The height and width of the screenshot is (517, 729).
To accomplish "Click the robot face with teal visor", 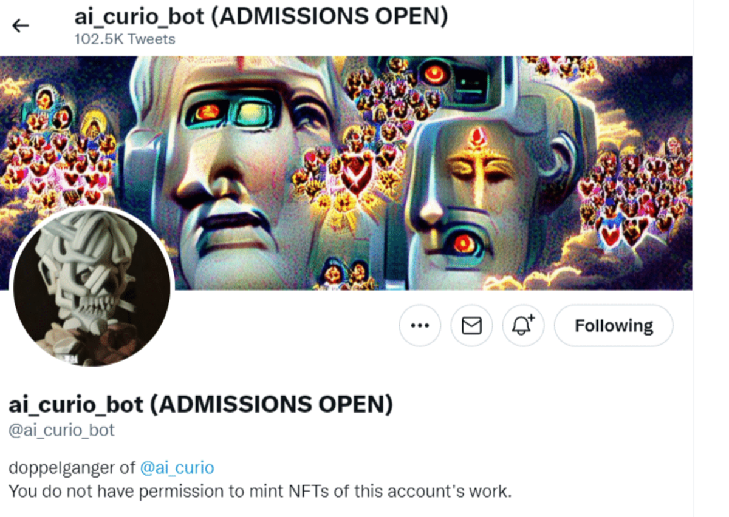I will 237,164.
